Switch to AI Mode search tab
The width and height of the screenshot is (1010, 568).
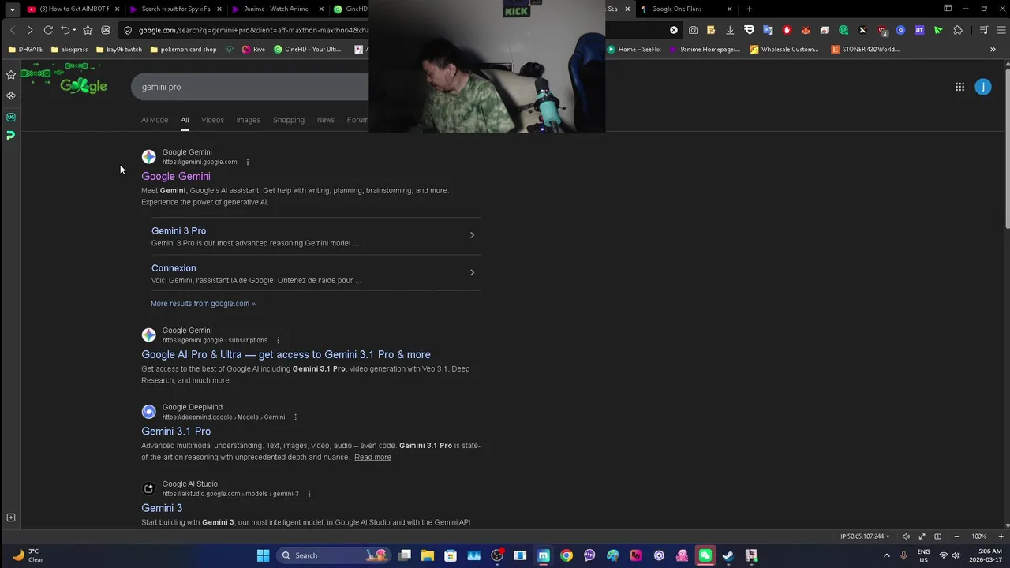coord(155,120)
